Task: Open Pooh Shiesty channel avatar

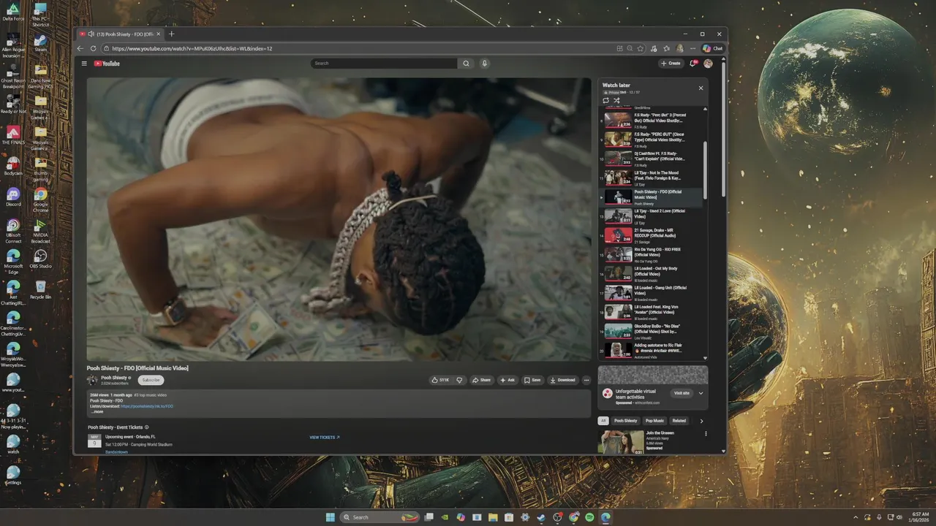Action: pyautogui.click(x=92, y=380)
